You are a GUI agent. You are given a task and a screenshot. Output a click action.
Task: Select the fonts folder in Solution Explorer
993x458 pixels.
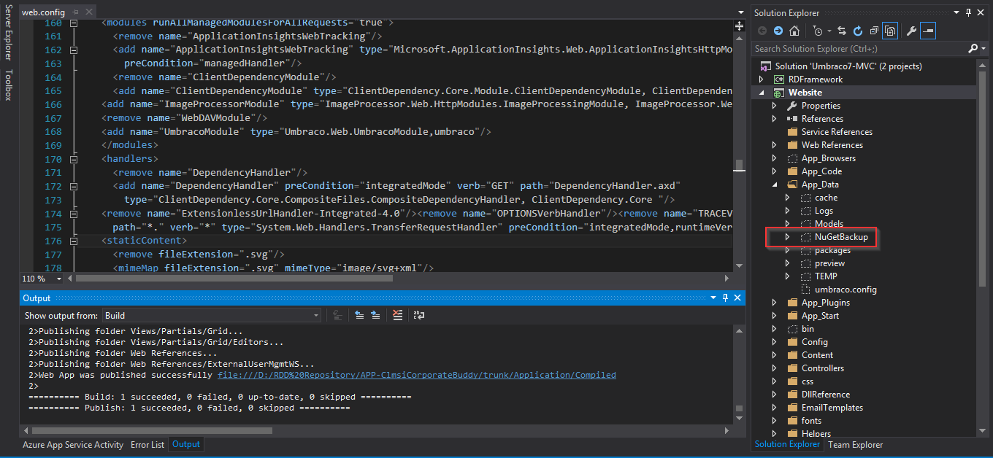click(811, 421)
